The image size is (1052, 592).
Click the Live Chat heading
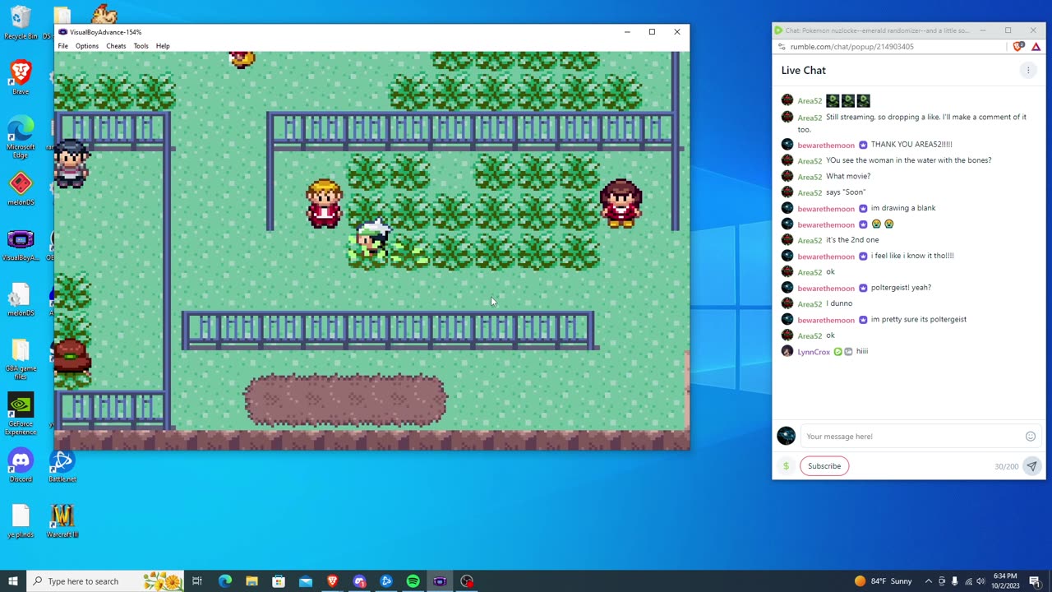(x=804, y=71)
